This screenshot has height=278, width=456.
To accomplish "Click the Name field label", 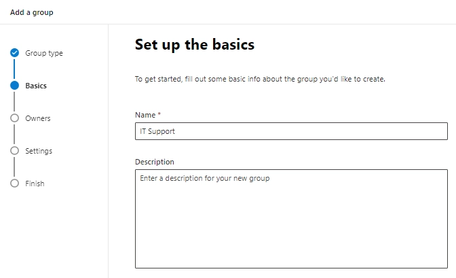I will pos(145,115).
